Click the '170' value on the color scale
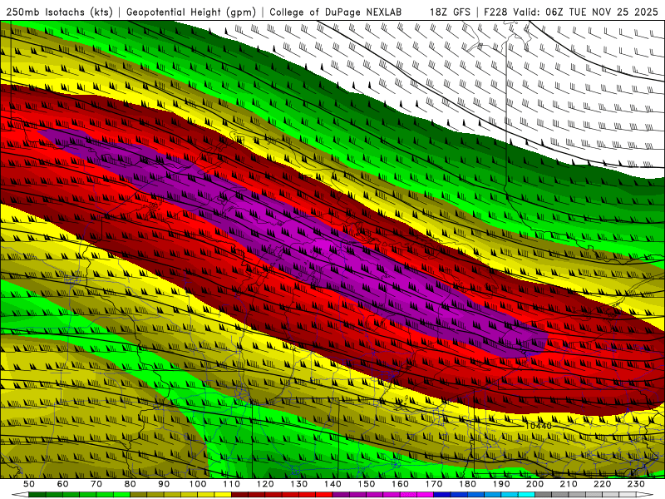The image size is (665, 499). [434, 484]
